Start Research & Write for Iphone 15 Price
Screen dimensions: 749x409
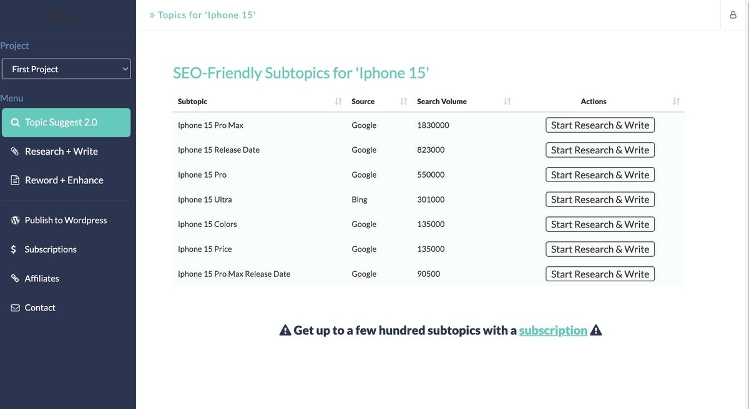click(600, 249)
